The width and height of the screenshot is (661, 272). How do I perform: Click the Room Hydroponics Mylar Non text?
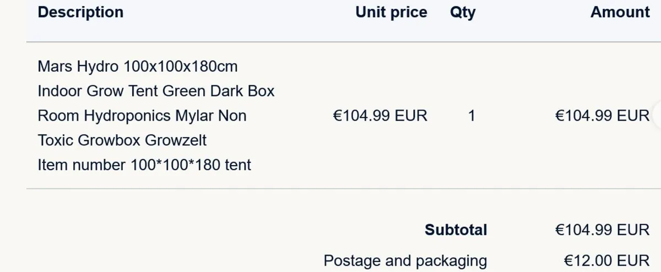coord(142,116)
